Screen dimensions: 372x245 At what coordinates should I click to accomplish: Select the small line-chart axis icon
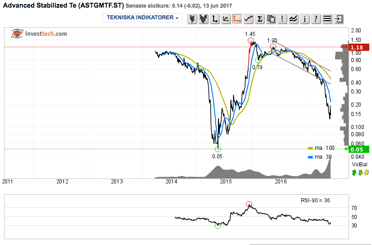pos(226,19)
